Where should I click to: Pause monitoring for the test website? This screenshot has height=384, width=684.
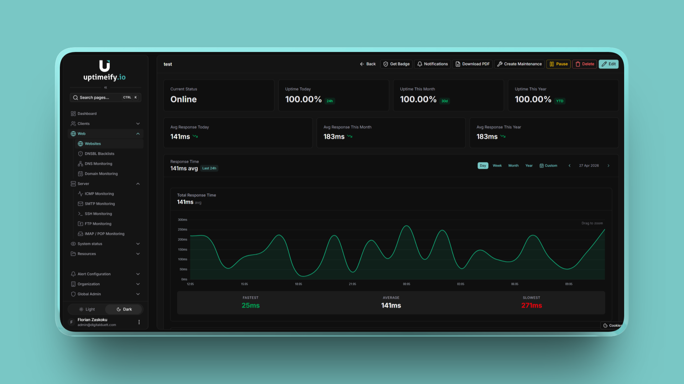click(558, 64)
